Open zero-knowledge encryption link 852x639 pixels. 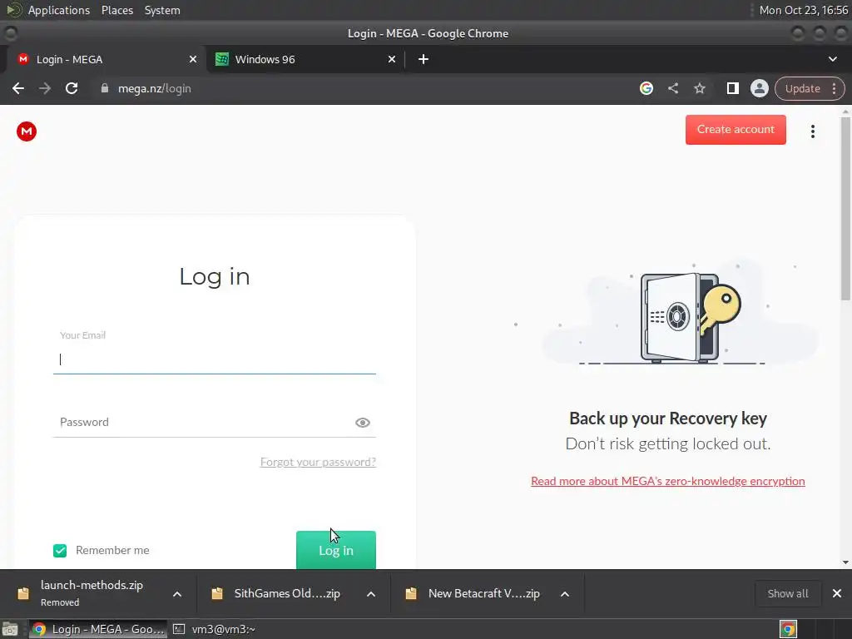coord(668,481)
